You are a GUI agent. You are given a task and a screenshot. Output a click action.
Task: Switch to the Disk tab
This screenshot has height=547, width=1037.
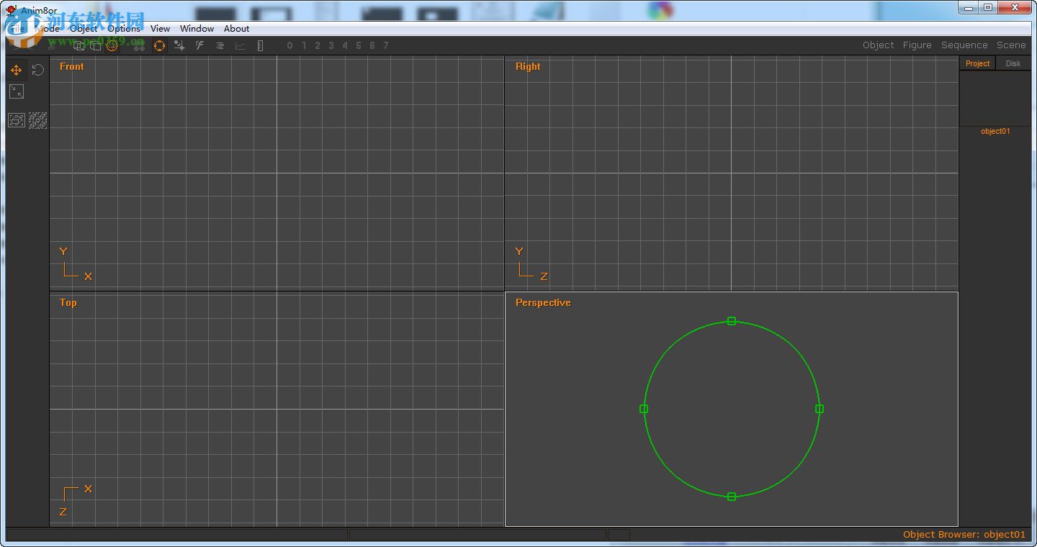click(x=1013, y=63)
